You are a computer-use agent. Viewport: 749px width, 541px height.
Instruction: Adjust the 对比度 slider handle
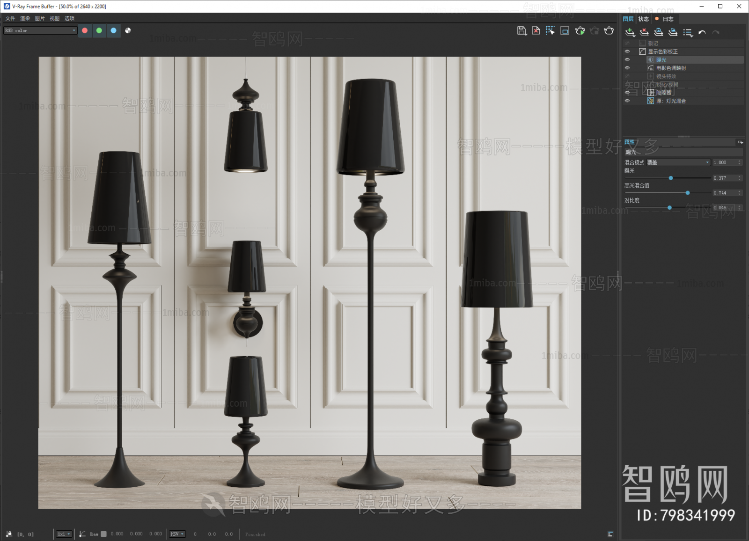point(669,208)
